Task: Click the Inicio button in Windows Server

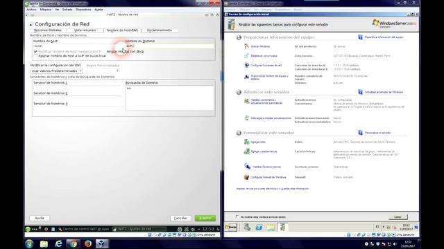Action: [x=231, y=227]
